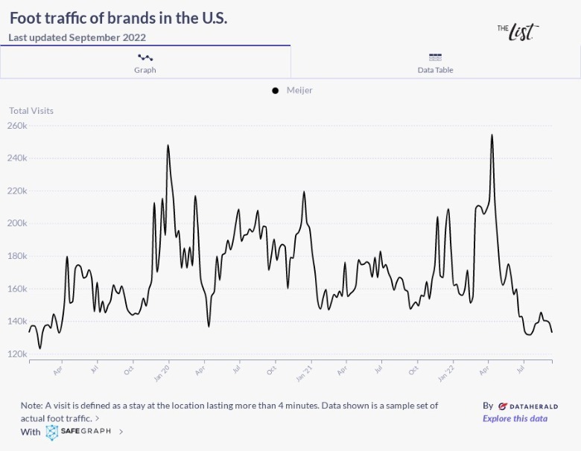Image resolution: width=581 pixels, height=451 pixels.
Task: Expand the note with the chevron after 'foot traffic.'
Action: [98, 419]
